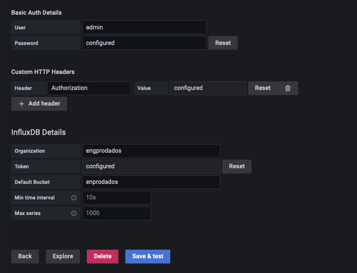The height and width of the screenshot is (273, 357).
Task: Edit the Header name field showing Authorization
Action: 89,88
